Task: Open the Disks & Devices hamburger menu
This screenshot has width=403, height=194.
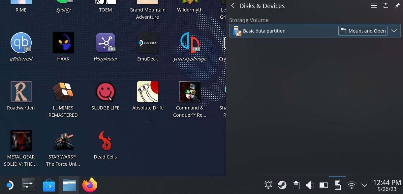Action: tap(374, 6)
